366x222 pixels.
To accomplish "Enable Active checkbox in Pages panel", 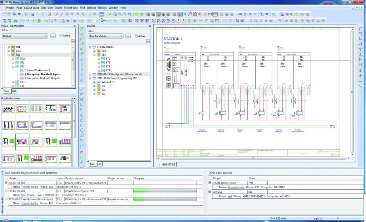I will [x=61, y=36].
